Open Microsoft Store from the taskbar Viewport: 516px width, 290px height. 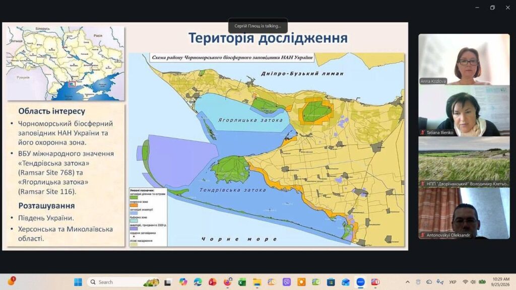coord(331,282)
